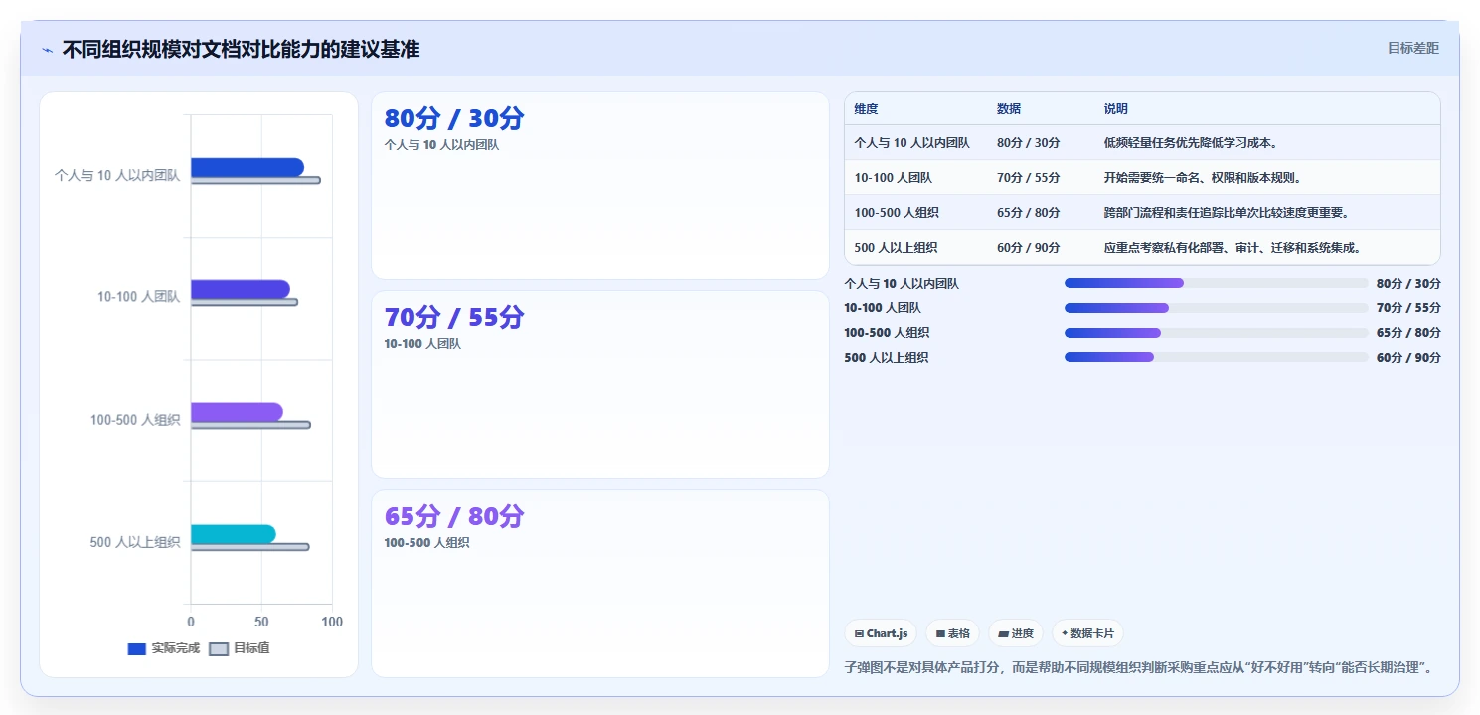Click chart axis label 10-100 人团队

[139, 297]
